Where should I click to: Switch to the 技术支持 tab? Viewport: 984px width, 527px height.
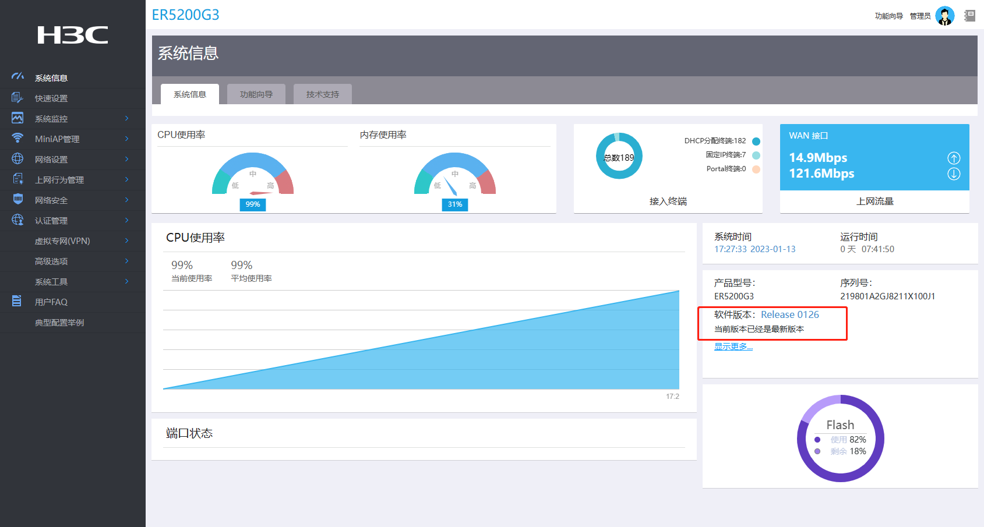(323, 94)
